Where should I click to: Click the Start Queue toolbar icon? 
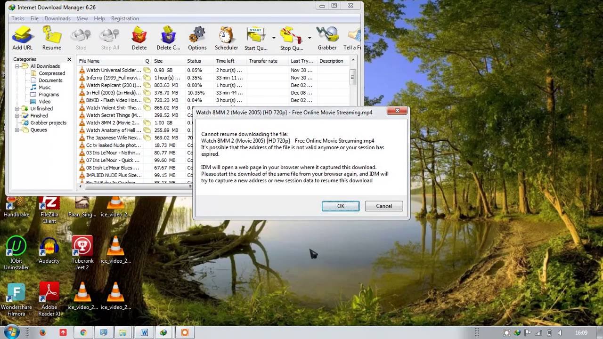(256, 38)
